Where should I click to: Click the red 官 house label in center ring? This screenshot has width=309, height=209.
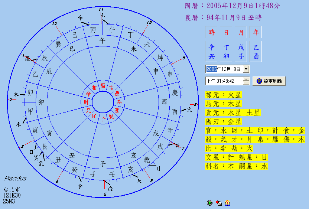pos(111,88)
